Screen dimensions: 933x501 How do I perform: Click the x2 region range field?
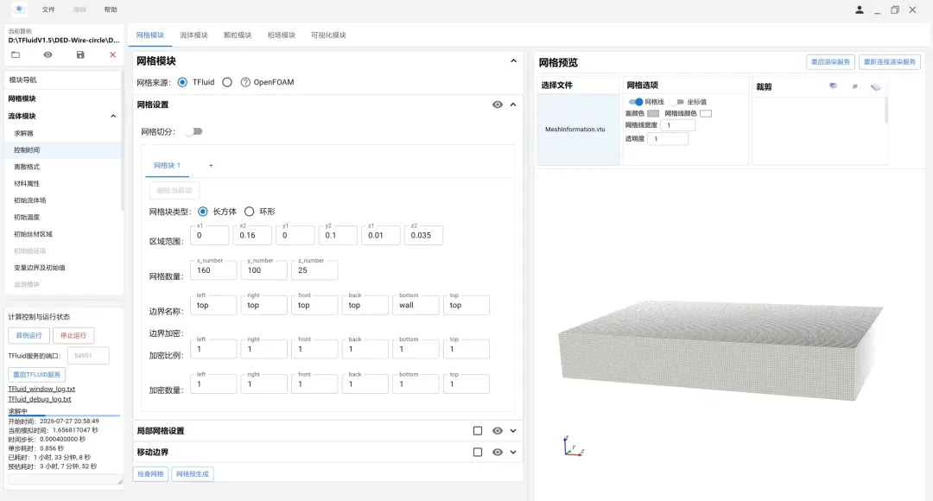pos(252,235)
